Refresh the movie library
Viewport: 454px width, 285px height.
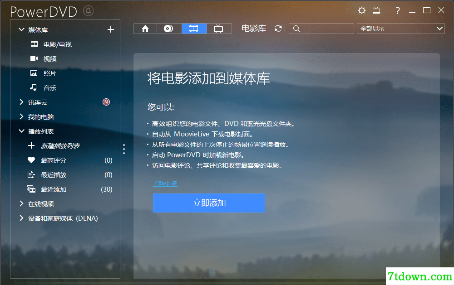tap(278, 29)
